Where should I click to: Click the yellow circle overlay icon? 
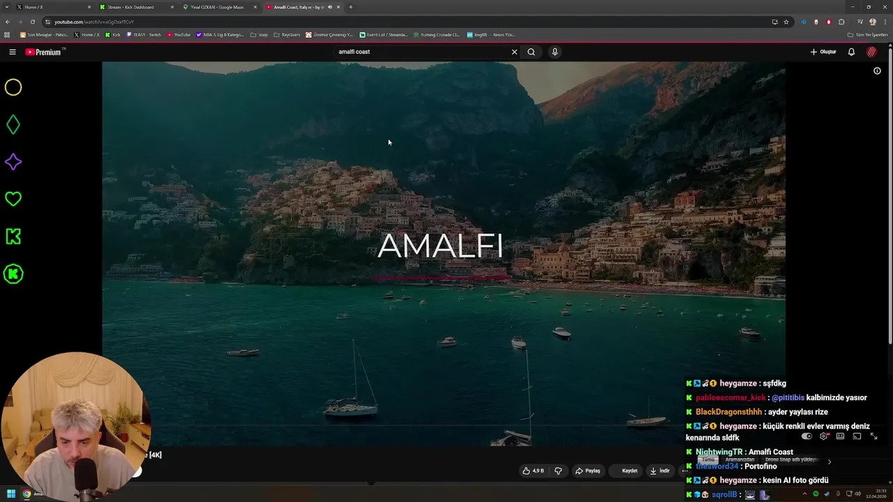[x=13, y=87]
